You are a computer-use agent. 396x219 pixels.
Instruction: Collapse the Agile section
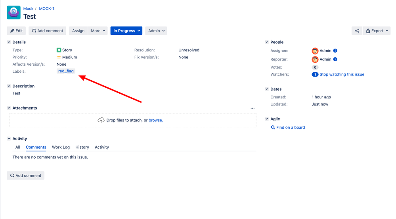click(x=267, y=119)
